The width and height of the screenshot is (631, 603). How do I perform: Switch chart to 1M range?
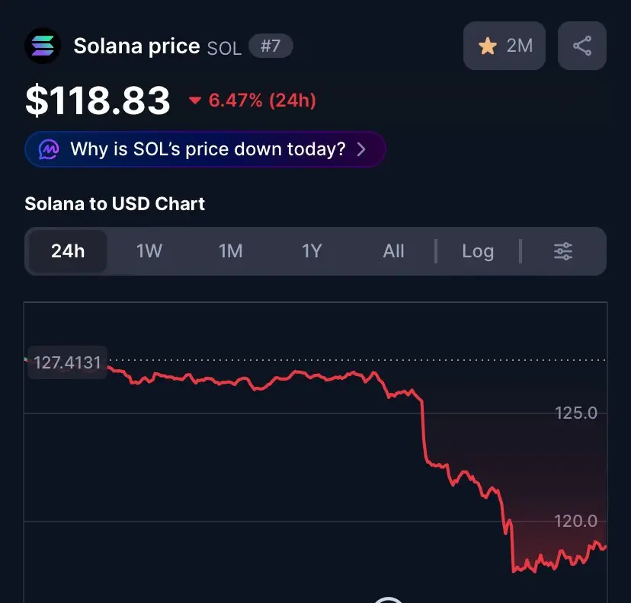click(x=230, y=251)
